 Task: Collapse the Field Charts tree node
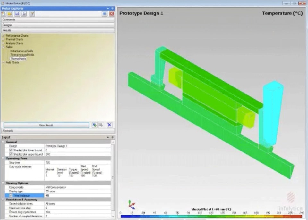pos(3,62)
